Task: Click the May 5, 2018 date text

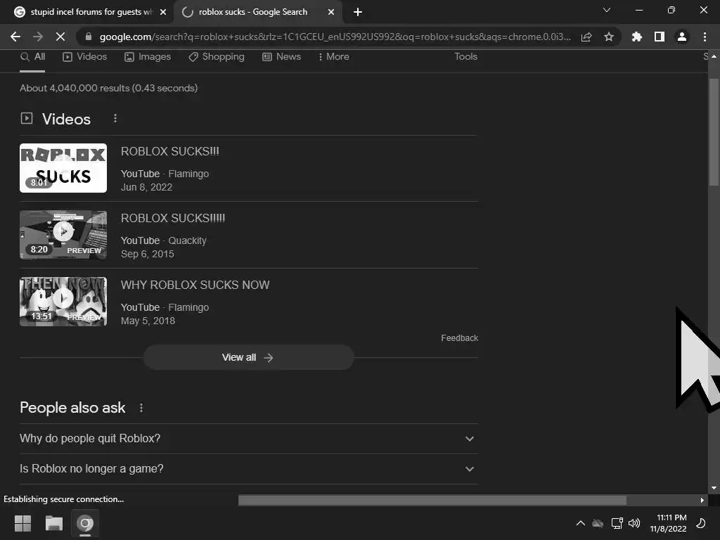Action: (x=148, y=321)
